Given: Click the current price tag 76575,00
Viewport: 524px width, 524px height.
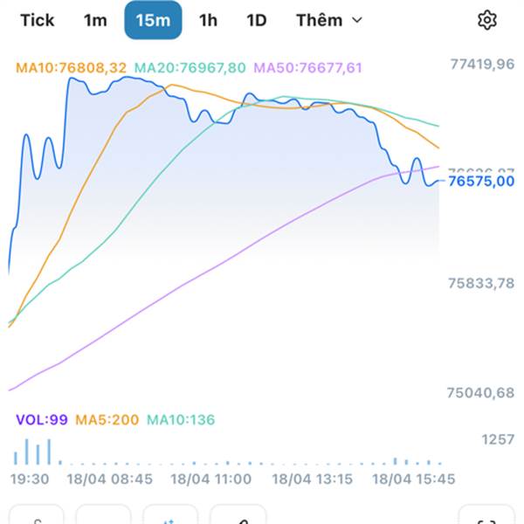Looking at the screenshot, I should point(479,182).
